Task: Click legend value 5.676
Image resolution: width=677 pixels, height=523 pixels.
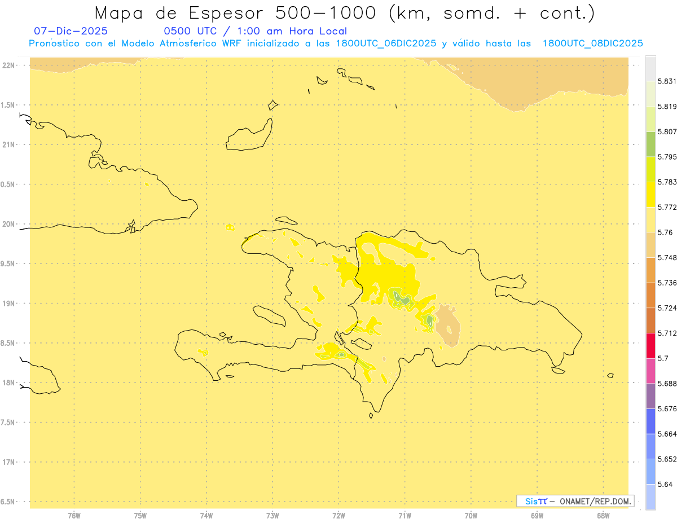Action: click(x=668, y=408)
